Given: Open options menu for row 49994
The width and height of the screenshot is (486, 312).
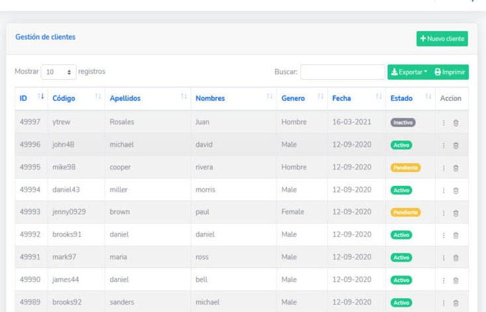Looking at the screenshot, I should click(444, 191).
